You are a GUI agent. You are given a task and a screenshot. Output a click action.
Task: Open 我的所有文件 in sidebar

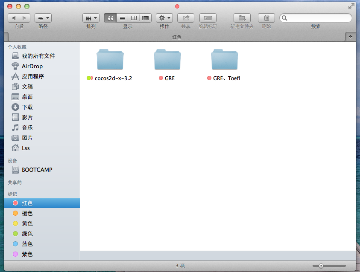coord(42,56)
